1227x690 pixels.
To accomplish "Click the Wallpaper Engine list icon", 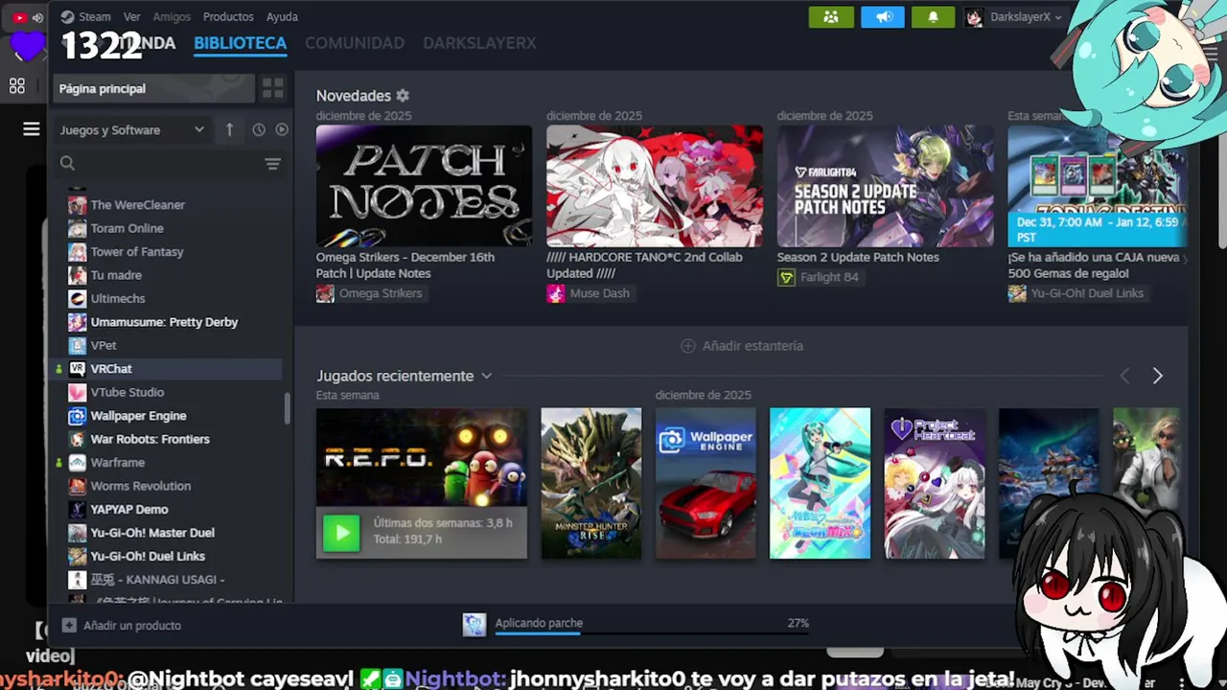I will (77, 416).
